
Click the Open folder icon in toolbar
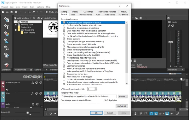(7, 12)
